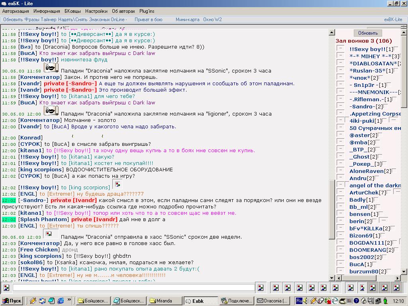Screen dimensions: 408x306
Task: Open the Об авторах menu
Action: click(124, 11)
